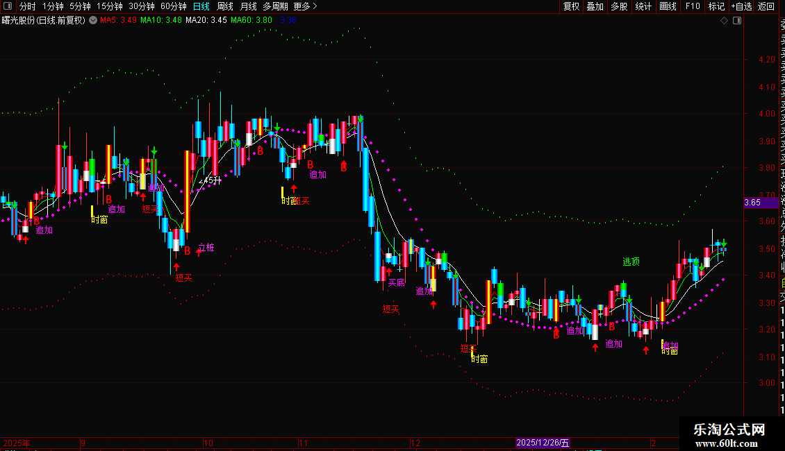The width and height of the screenshot is (785, 451).
Task: Click month 10 marker on time axis
Action: [x=208, y=443]
